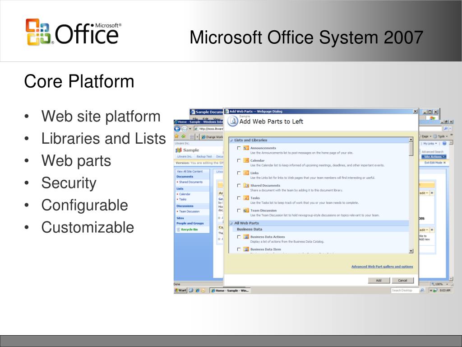Screen dimensions: 462x347
Task: Check the Announcements checkbox
Action: pyautogui.click(x=239, y=148)
